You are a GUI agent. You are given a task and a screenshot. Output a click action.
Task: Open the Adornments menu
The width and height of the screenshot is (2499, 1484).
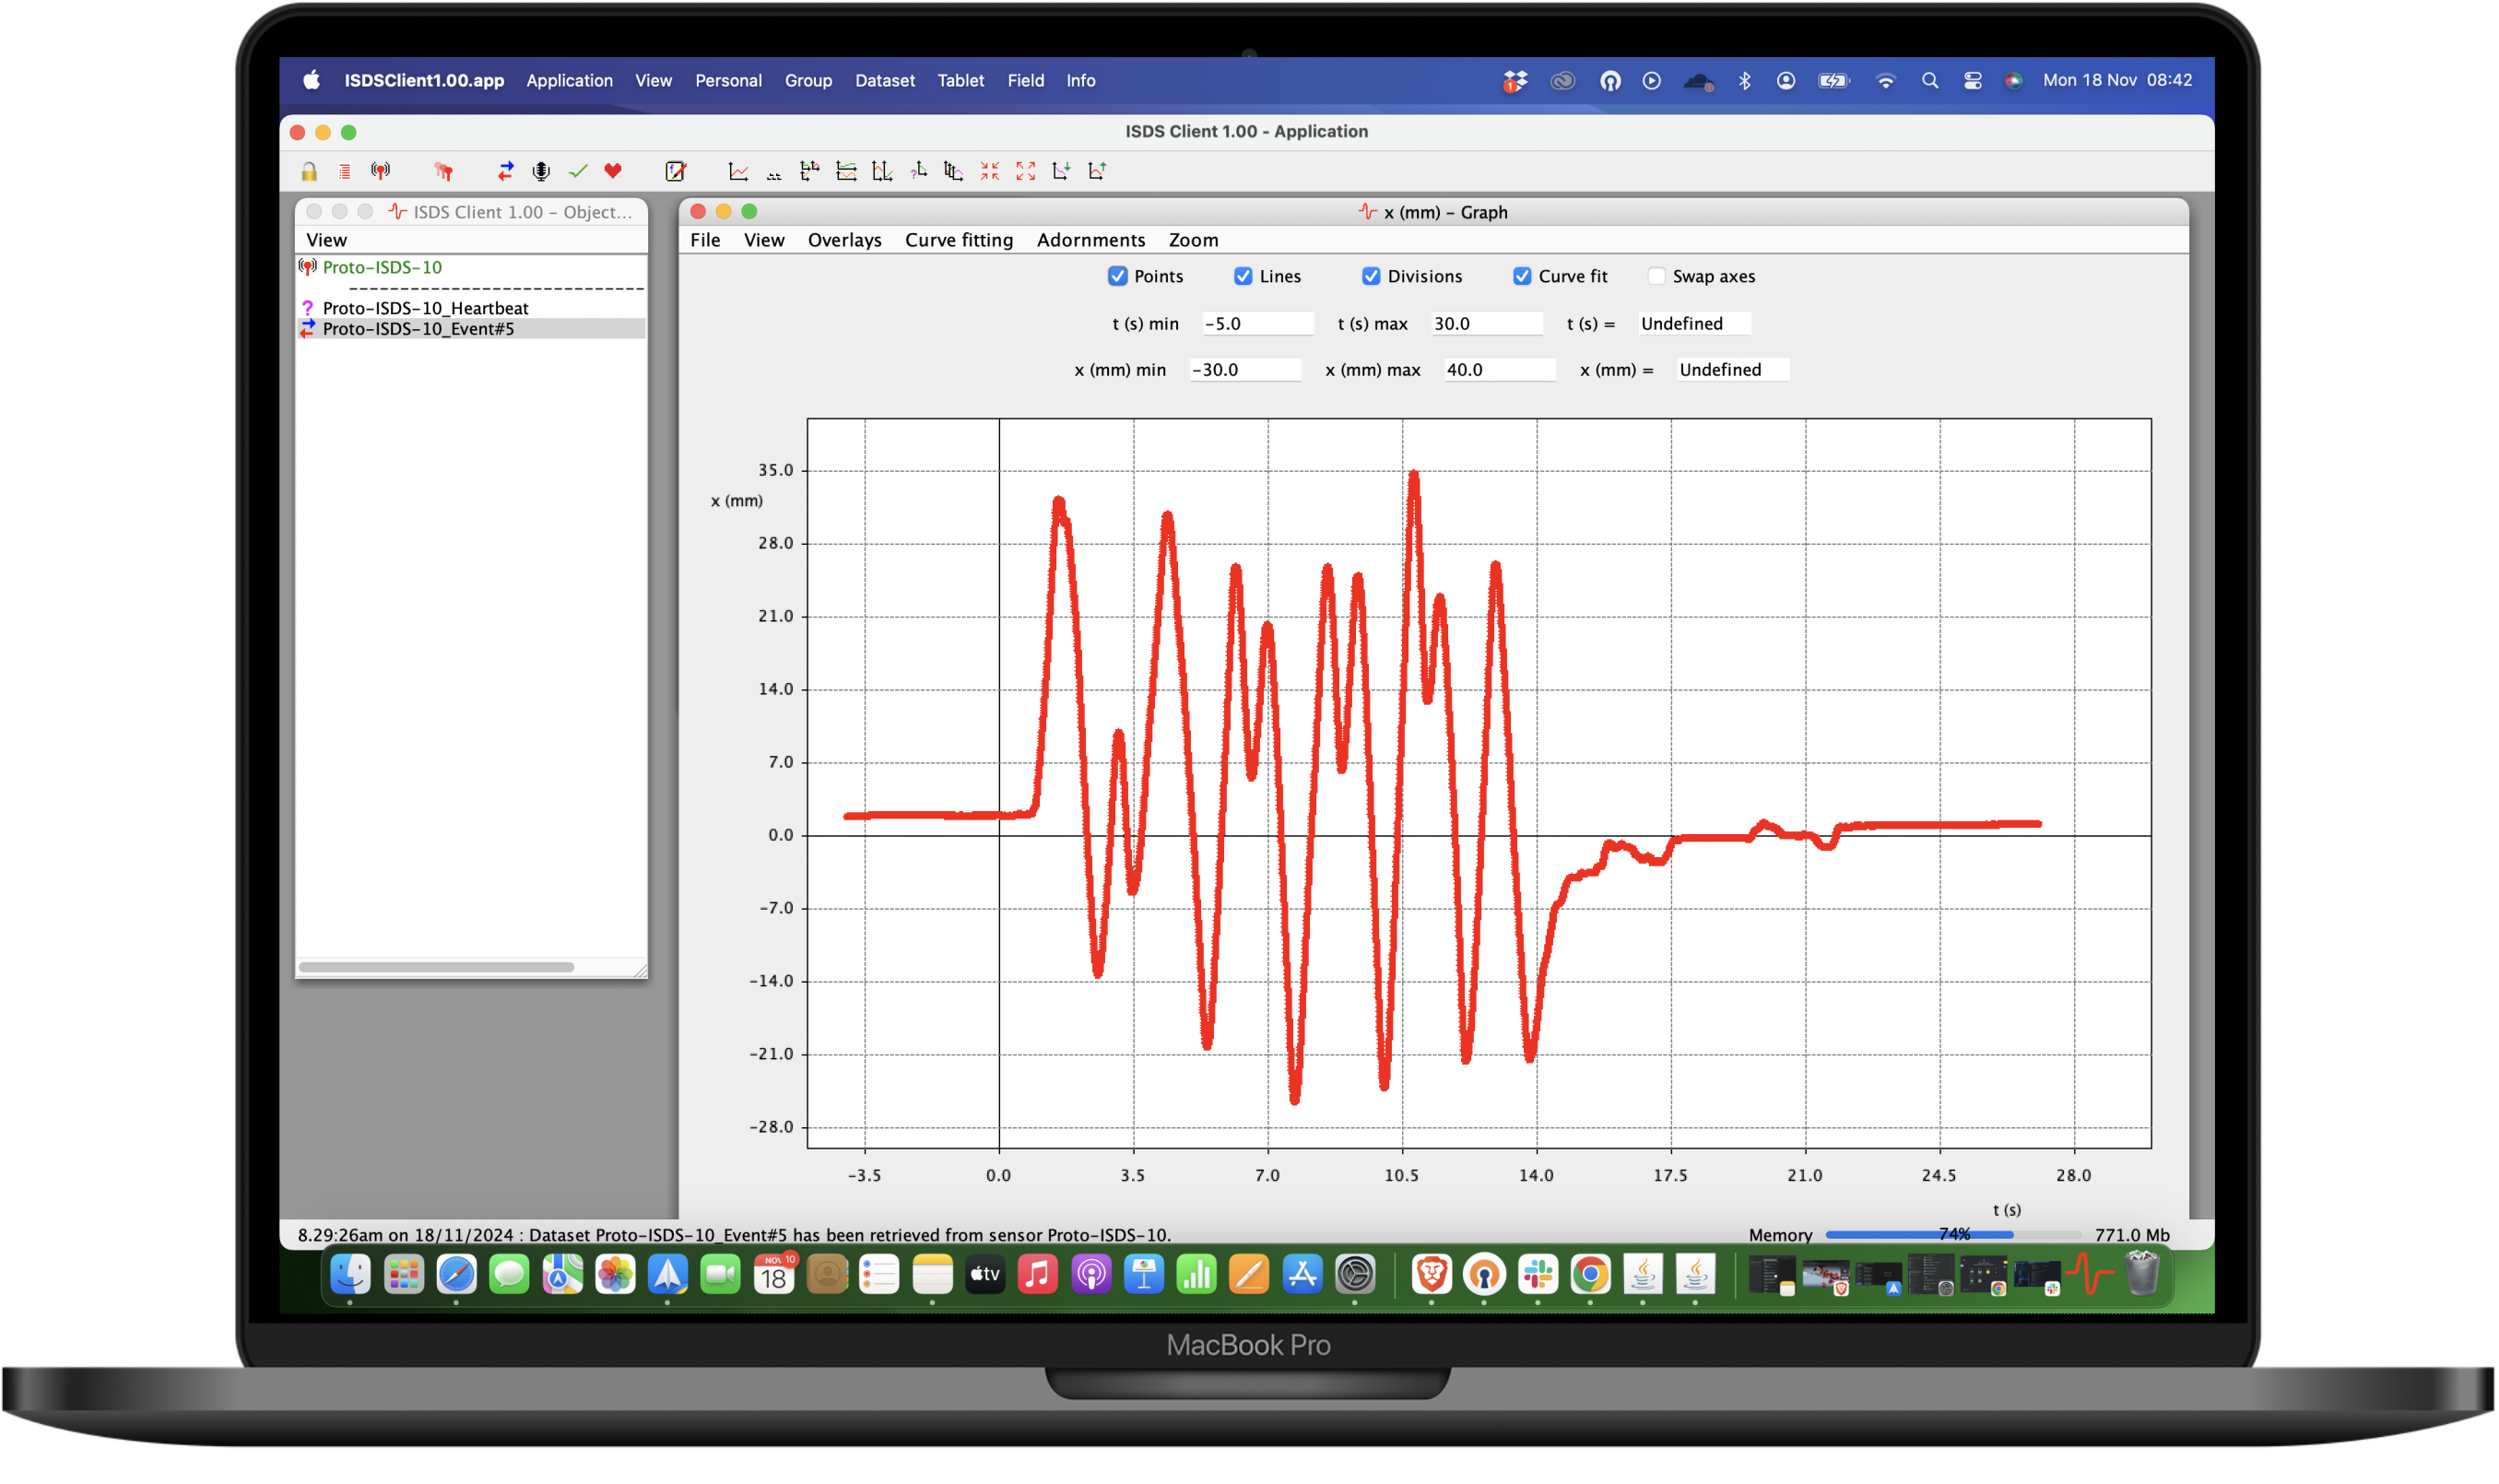(x=1090, y=240)
